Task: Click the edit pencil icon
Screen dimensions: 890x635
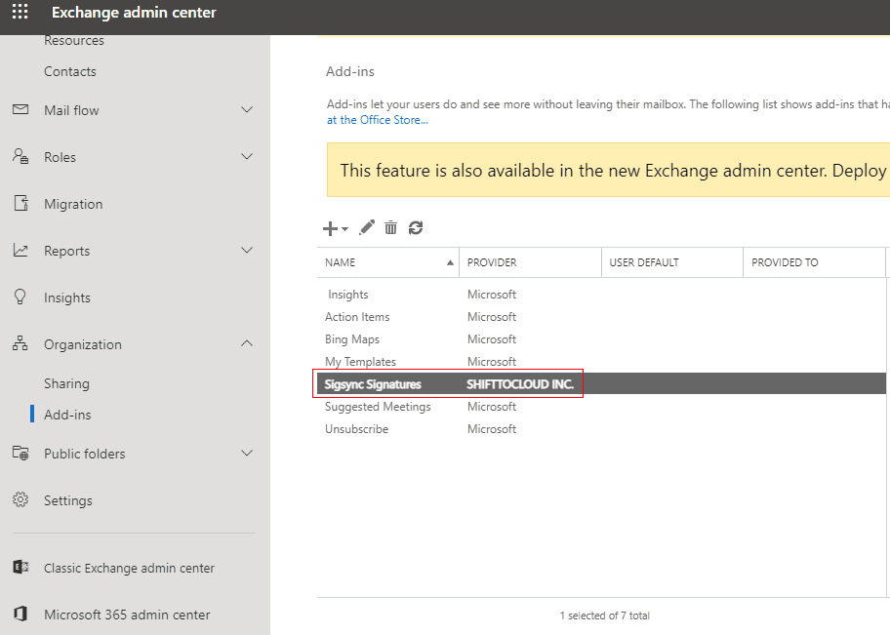Action: click(x=367, y=227)
